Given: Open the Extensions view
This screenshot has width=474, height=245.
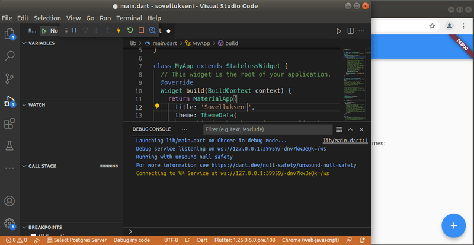Looking at the screenshot, I should (x=9, y=123).
